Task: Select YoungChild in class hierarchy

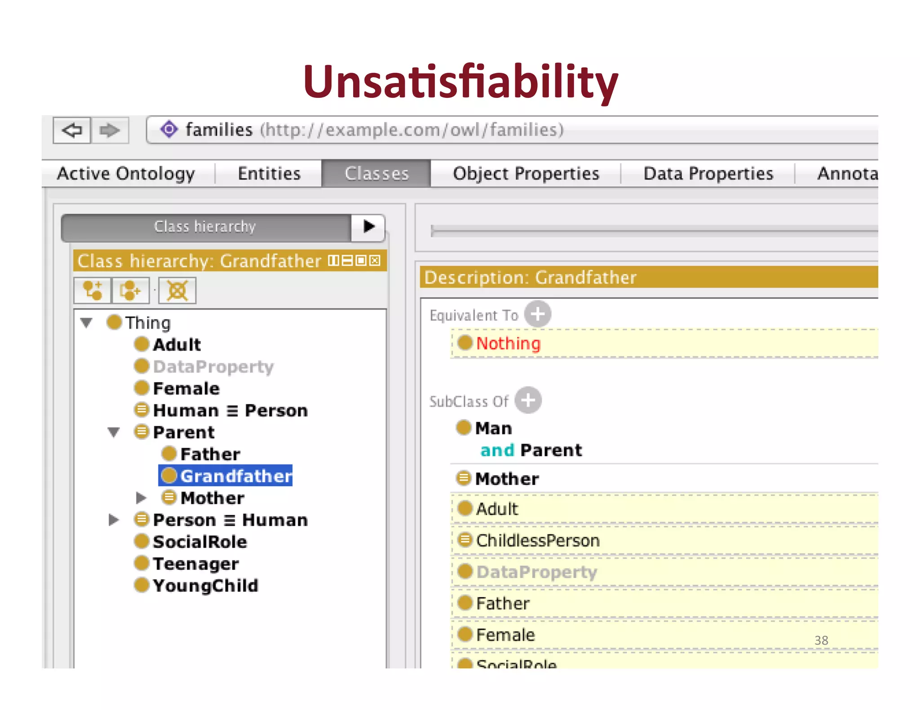Action: click(196, 586)
